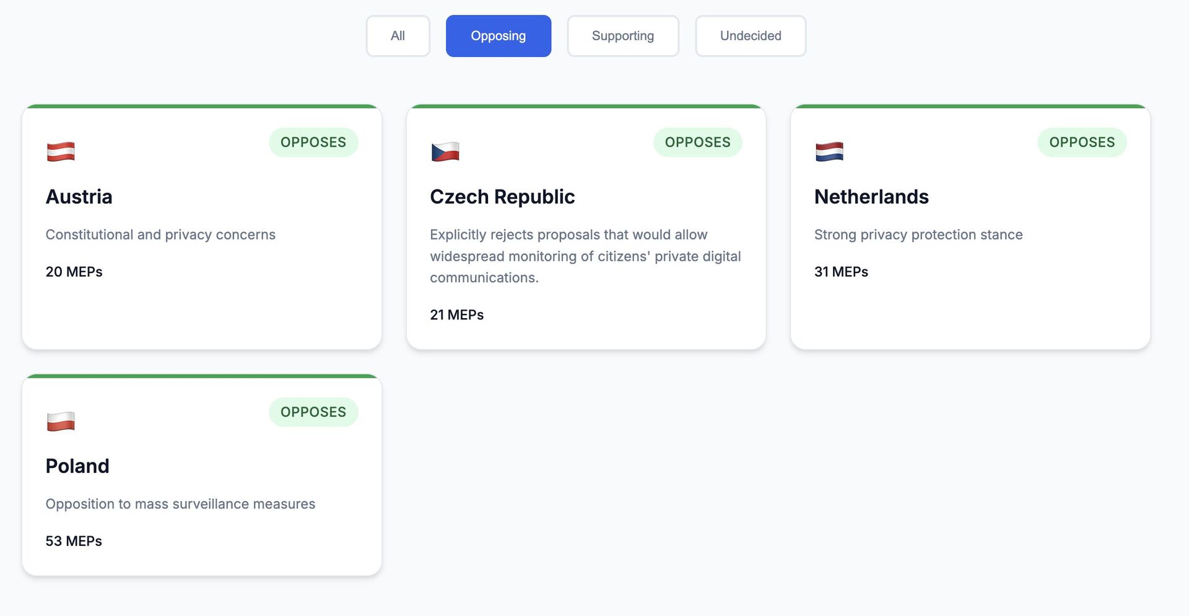Click the Czech Republic flag icon

tap(445, 152)
